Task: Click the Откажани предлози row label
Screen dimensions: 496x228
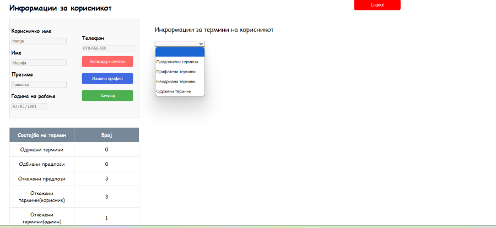Action: click(x=42, y=178)
